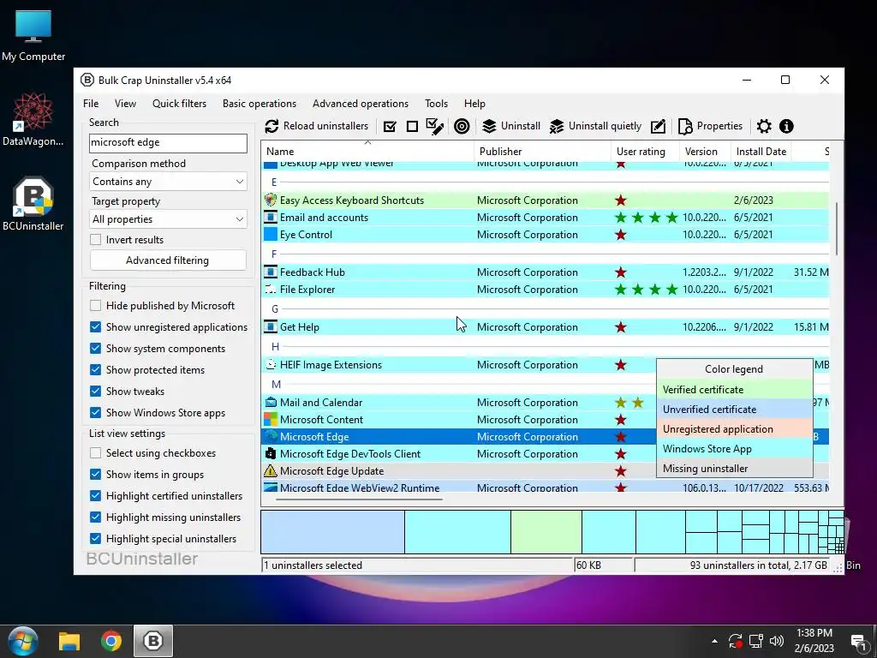
Task: Enable Hide published by Microsoft
Action: [x=96, y=306]
